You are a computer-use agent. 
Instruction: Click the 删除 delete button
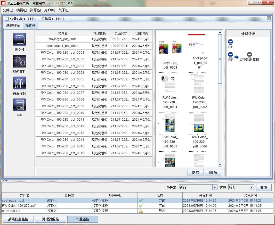(x=213, y=172)
